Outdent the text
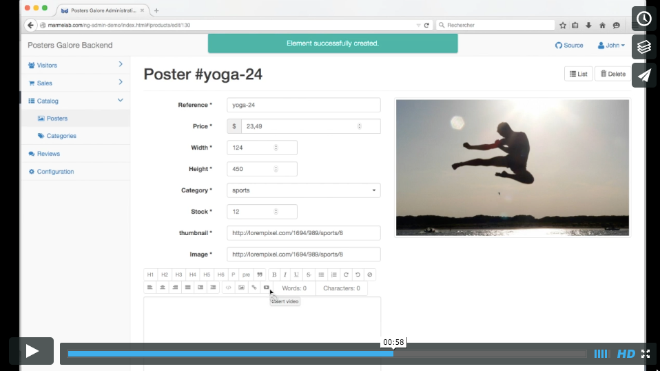The width and height of the screenshot is (660, 371). click(213, 288)
